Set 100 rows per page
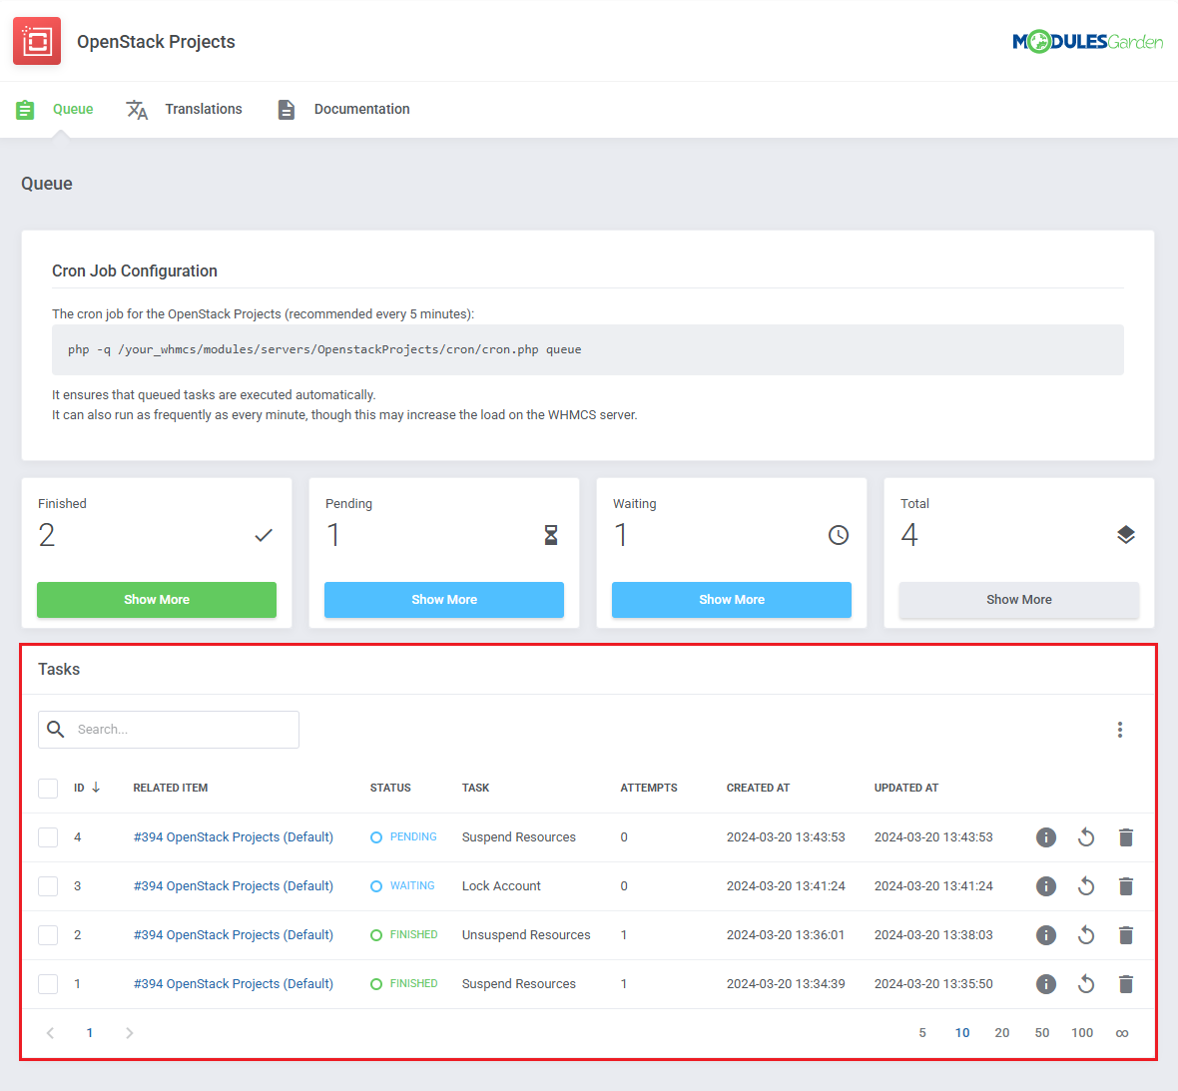The height and width of the screenshot is (1091, 1178). tap(1082, 1033)
